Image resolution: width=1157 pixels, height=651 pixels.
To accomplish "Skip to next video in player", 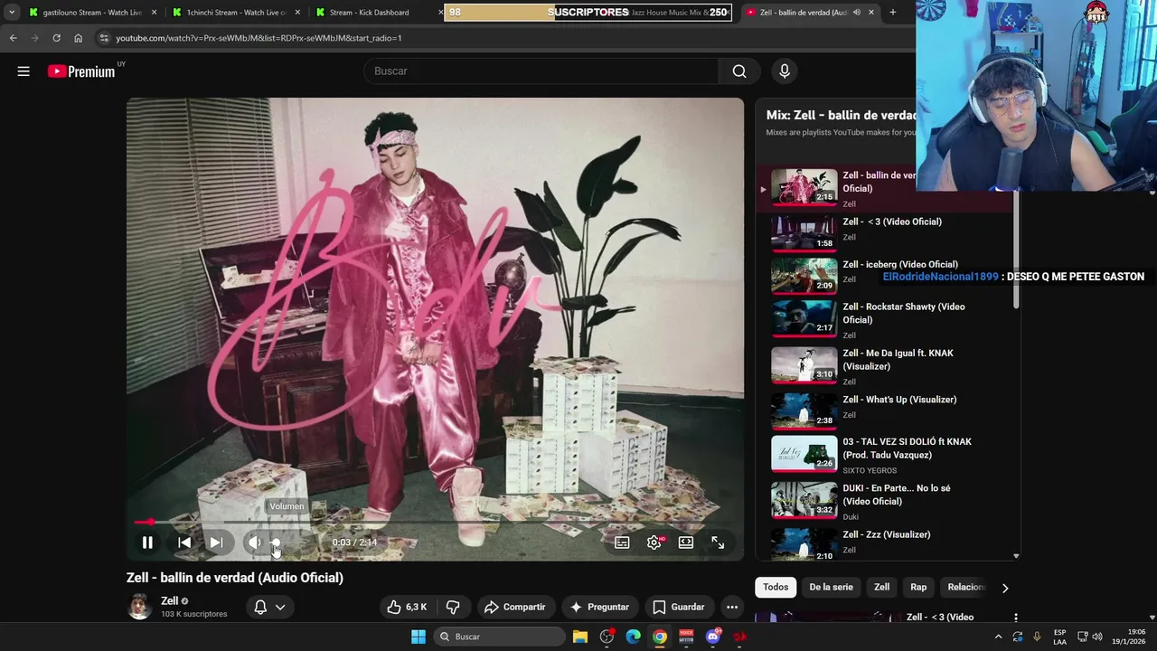I will 216,542.
